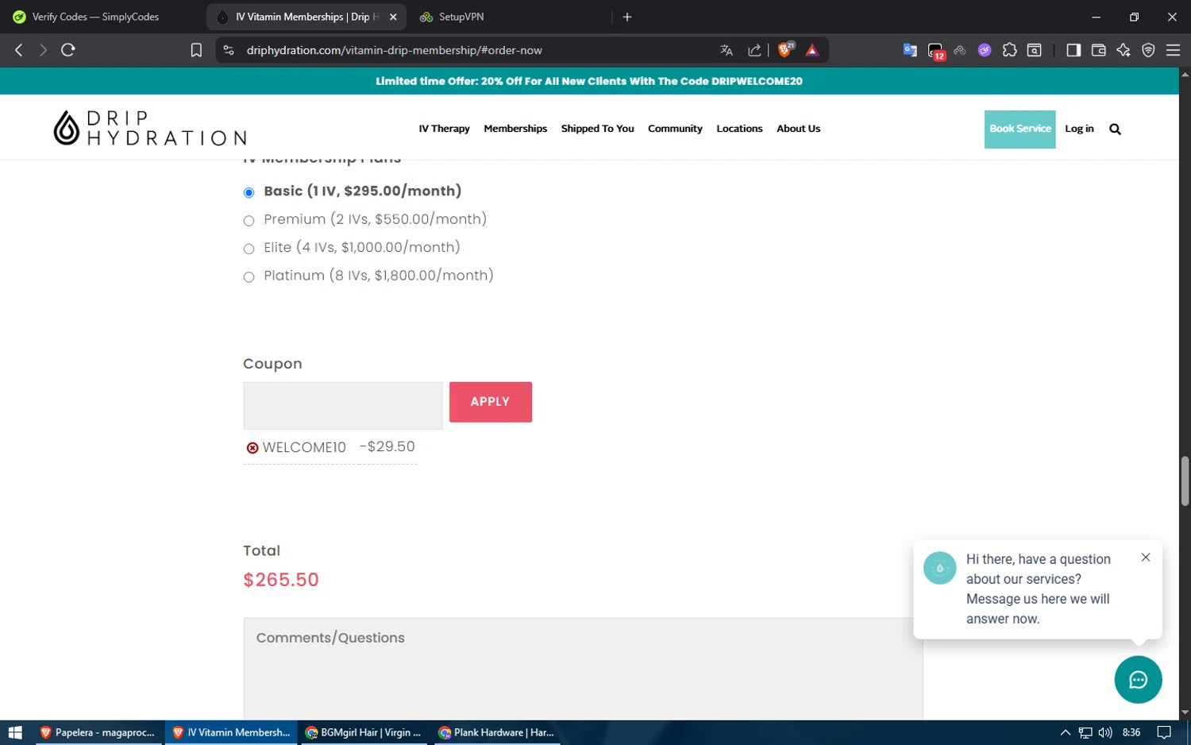Open the browser hamburger main menu
This screenshot has width=1191, height=745.
1173,50
